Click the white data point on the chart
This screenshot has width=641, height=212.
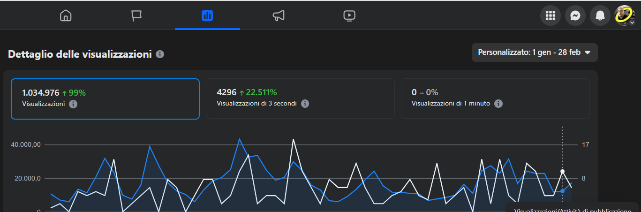(x=562, y=171)
